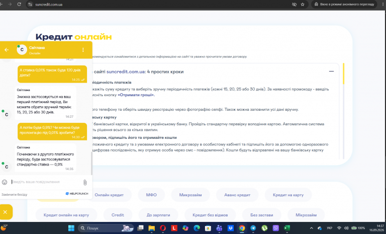Click Svitlana's avatar in the chat header
The width and height of the screenshot is (386, 234).
pos(22,49)
